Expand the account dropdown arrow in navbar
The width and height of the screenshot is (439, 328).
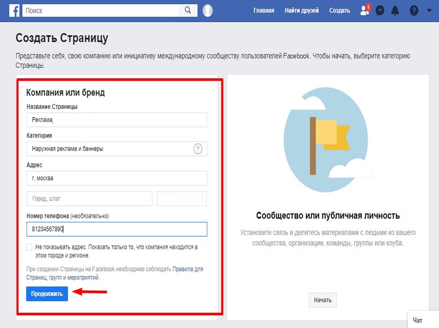[x=429, y=11]
